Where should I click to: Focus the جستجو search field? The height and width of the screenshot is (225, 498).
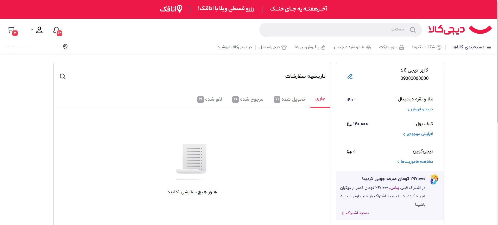point(341,30)
